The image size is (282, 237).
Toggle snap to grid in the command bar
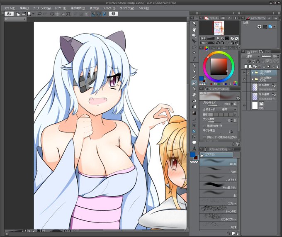[x=105, y=14]
